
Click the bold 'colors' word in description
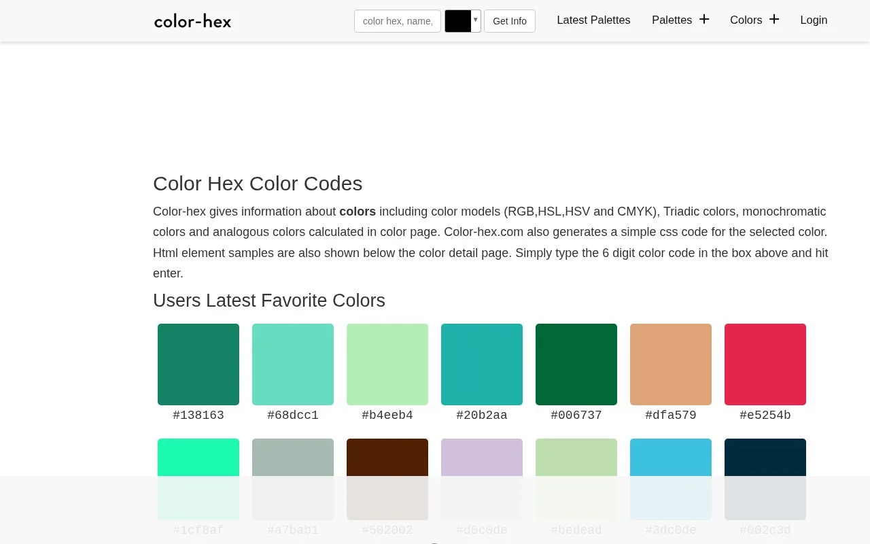coord(358,211)
